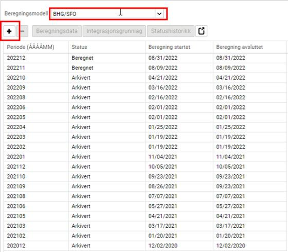Click the export icon next to Statushistorikk
The height and width of the screenshot is (252, 288).
(201, 31)
